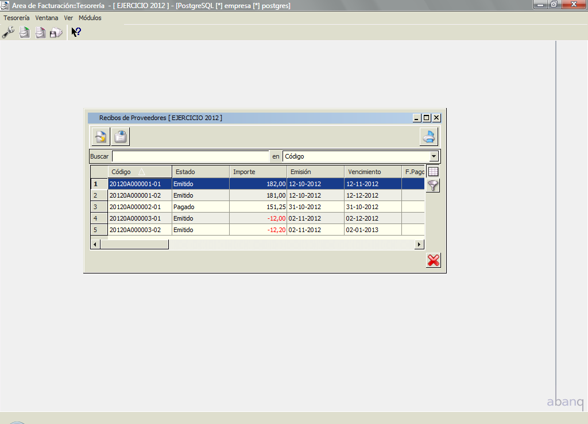Screen dimensions: 588x424
Task: Restore the main application window
Action: [x=554, y=5]
